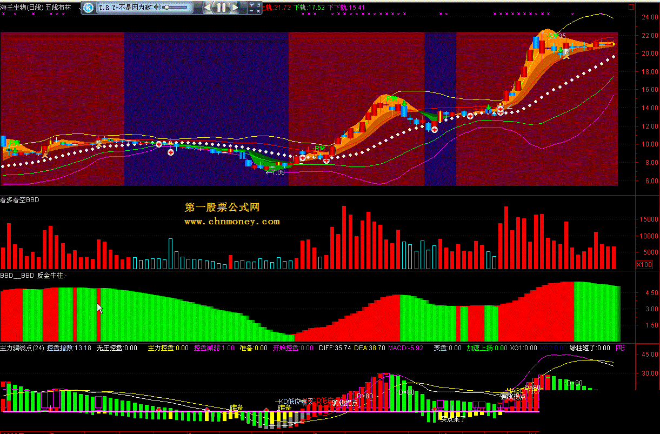Image resolution: width=660 pixels, height=434 pixels.
Task: Mute the mini player speaker icon
Action: click(x=157, y=8)
